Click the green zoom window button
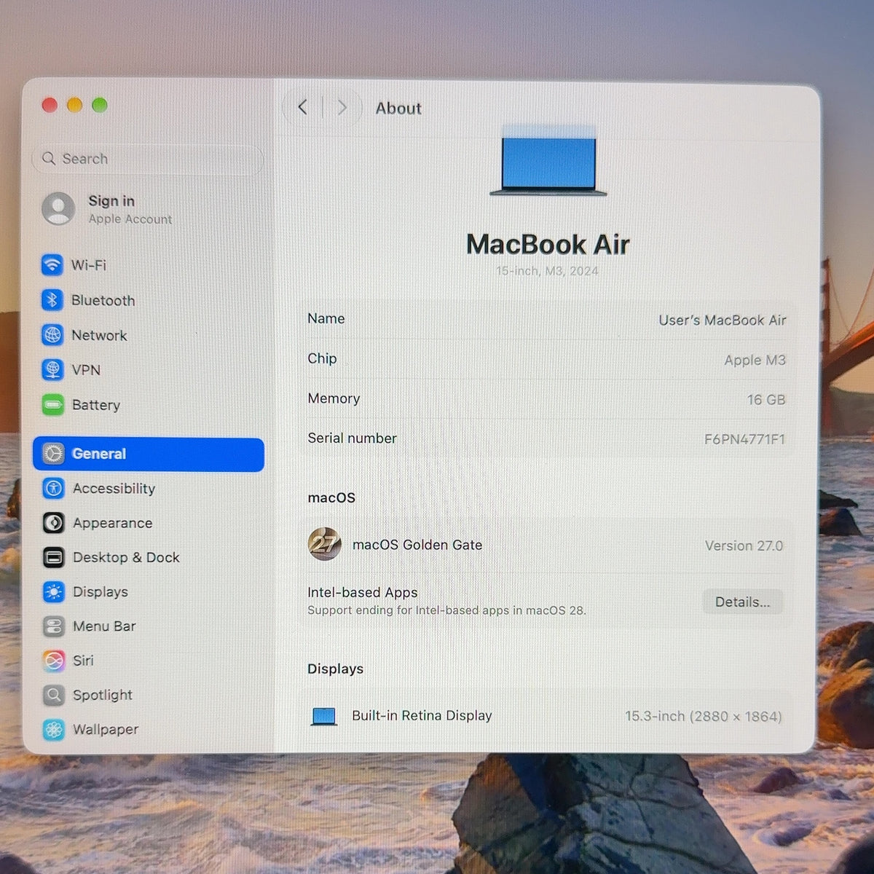The image size is (874, 874). click(100, 105)
